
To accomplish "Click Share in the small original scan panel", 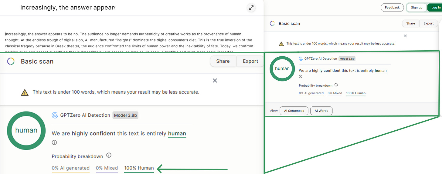I will click(x=410, y=23).
